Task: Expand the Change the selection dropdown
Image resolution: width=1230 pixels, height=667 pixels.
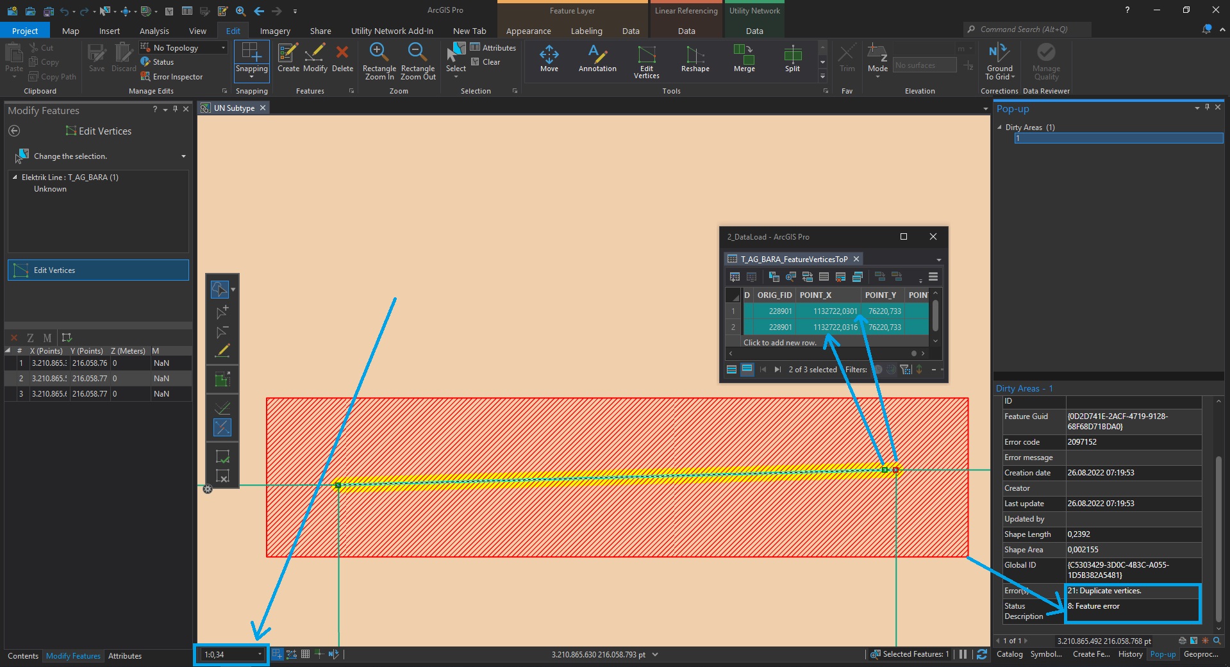Action: click(183, 156)
